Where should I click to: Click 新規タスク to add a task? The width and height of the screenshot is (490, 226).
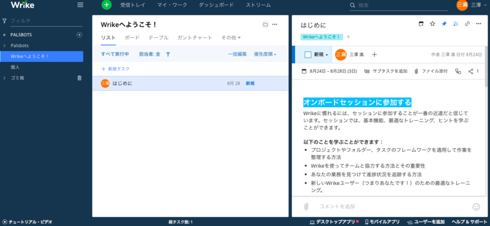click(115, 69)
